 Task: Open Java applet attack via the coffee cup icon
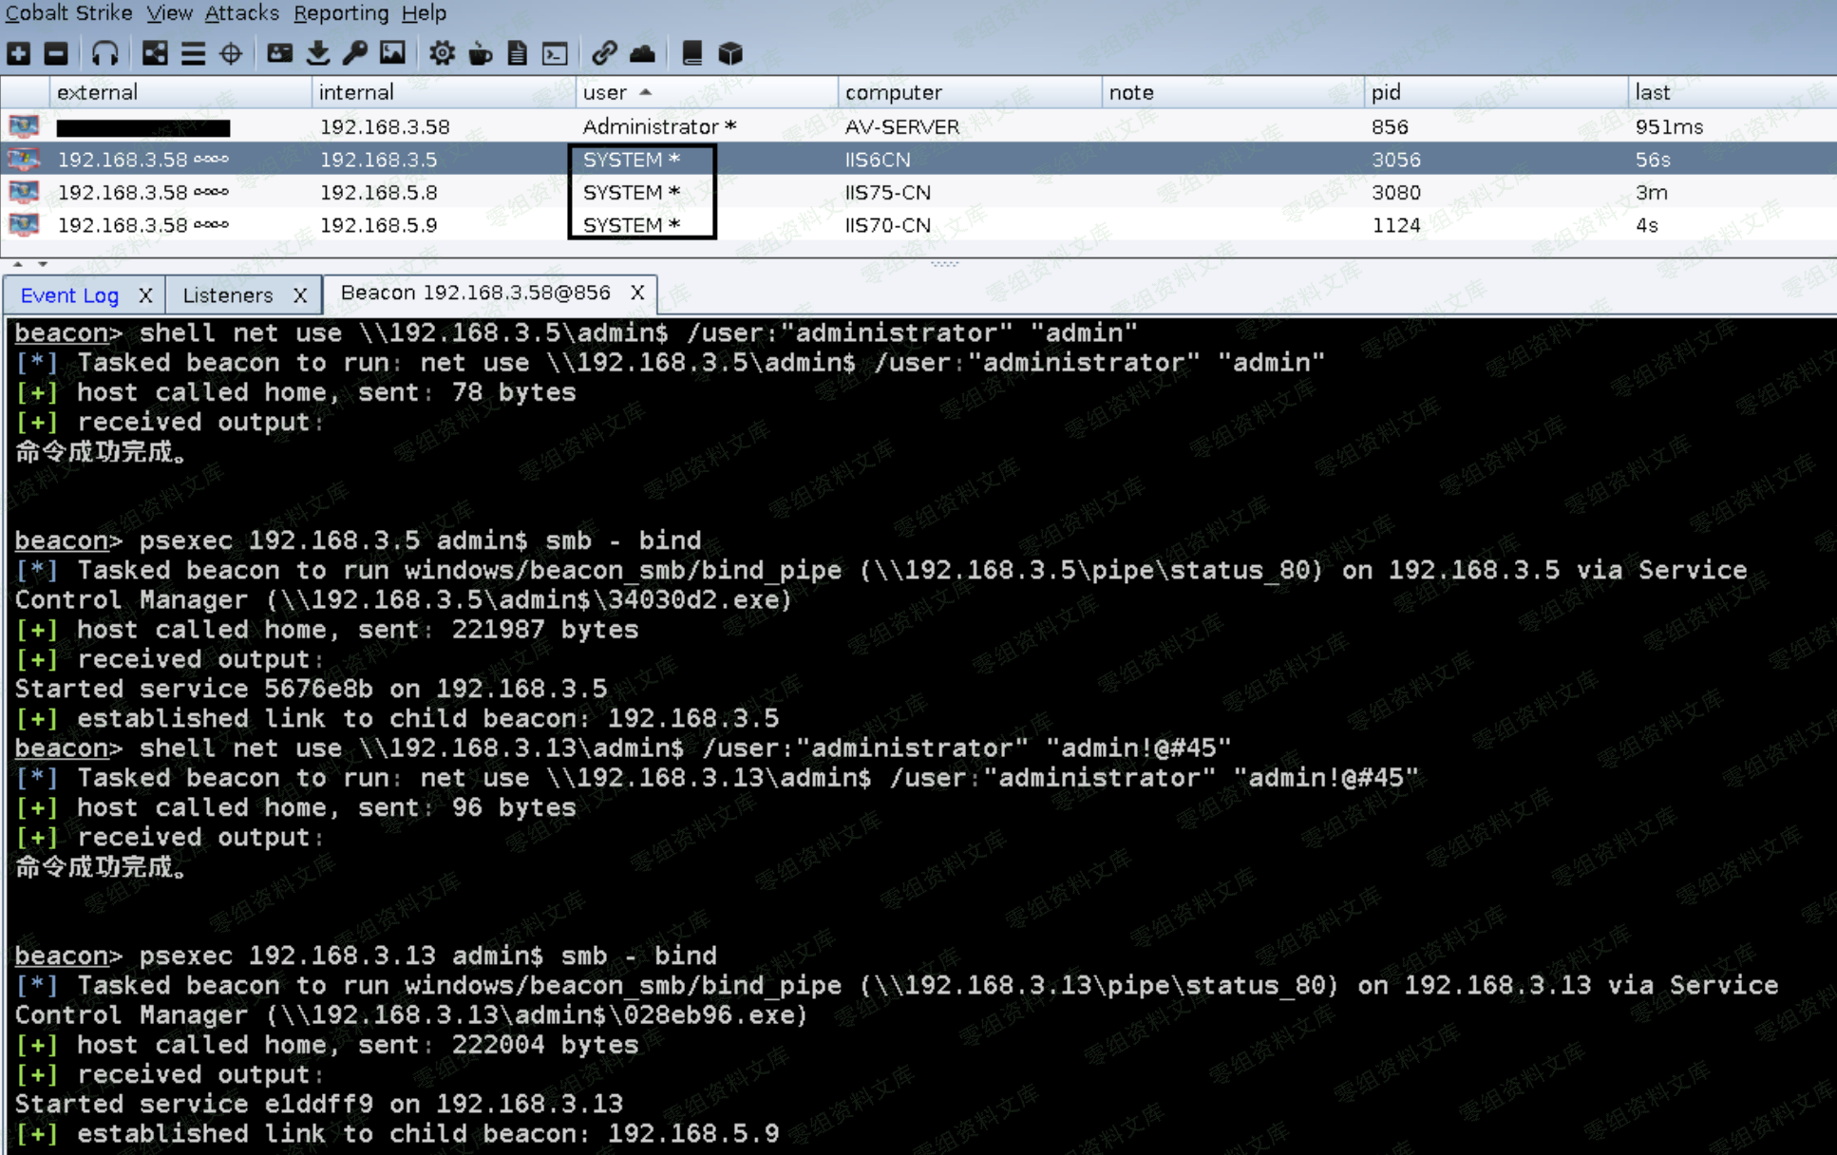pyautogui.click(x=481, y=53)
